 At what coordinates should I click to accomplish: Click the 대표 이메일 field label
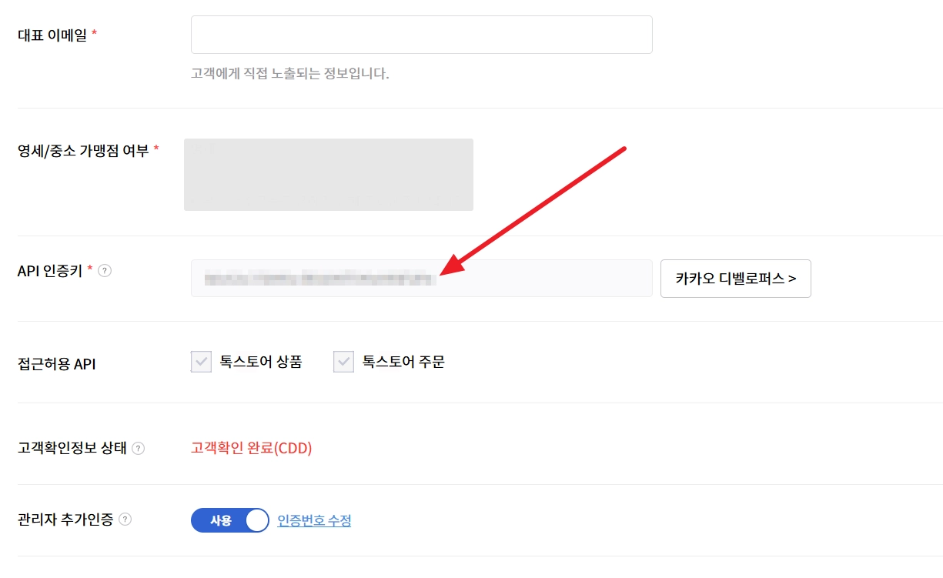(x=52, y=35)
